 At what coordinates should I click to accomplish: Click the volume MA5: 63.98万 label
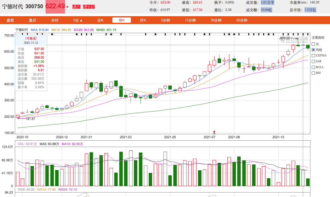pos(50,144)
